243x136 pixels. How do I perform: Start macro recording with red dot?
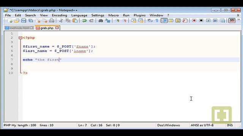point(194,21)
